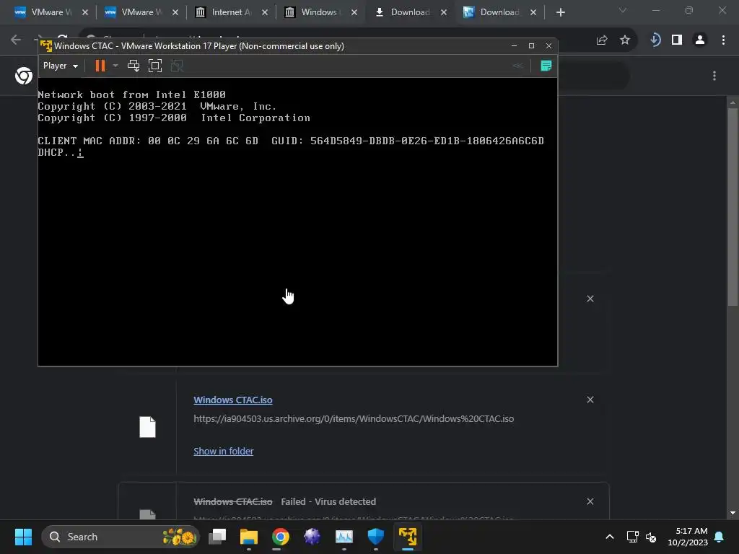Open Windows Security shield on taskbar
The image size is (739, 554).
pos(375,537)
